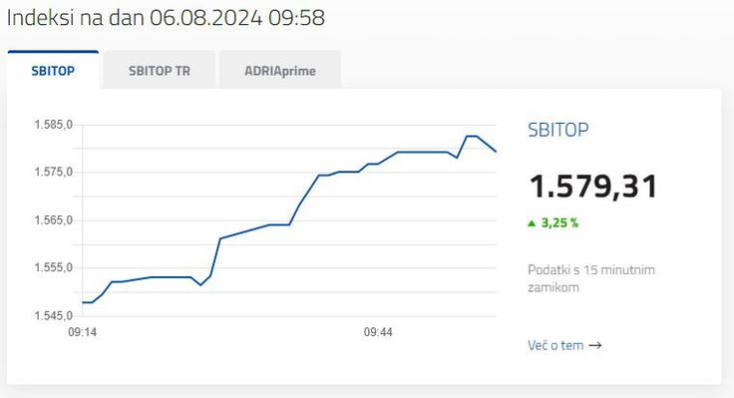Image resolution: width=734 pixels, height=398 pixels.
Task: Open the ADRIAprime tab
Action: tap(280, 70)
